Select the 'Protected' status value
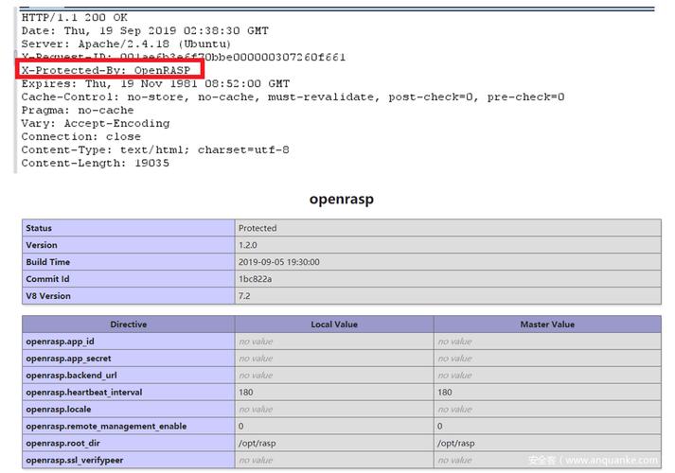Viewport: 675px width, 473px height. click(x=258, y=228)
